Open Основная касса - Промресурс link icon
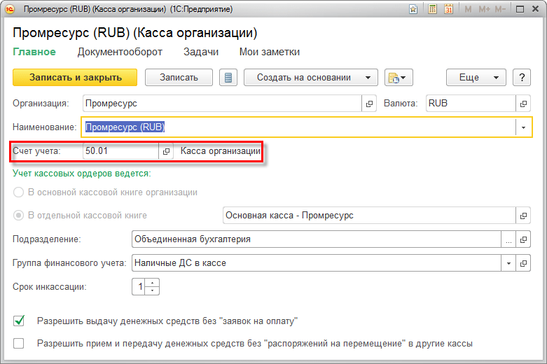 [x=523, y=216]
